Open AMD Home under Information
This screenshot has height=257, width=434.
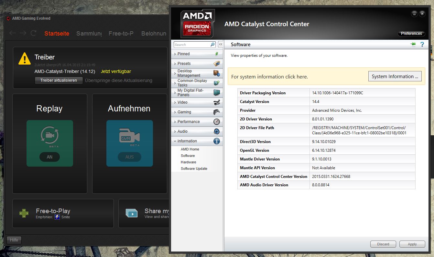[x=190, y=149]
